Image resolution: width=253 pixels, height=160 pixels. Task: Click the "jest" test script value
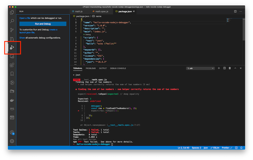click(x=99, y=41)
